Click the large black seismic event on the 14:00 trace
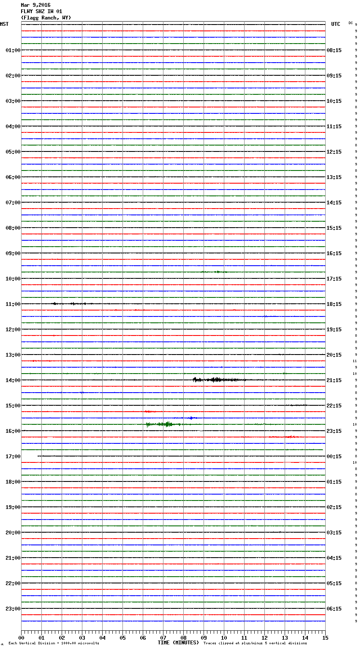The height and width of the screenshot is (649, 359). pos(218,380)
